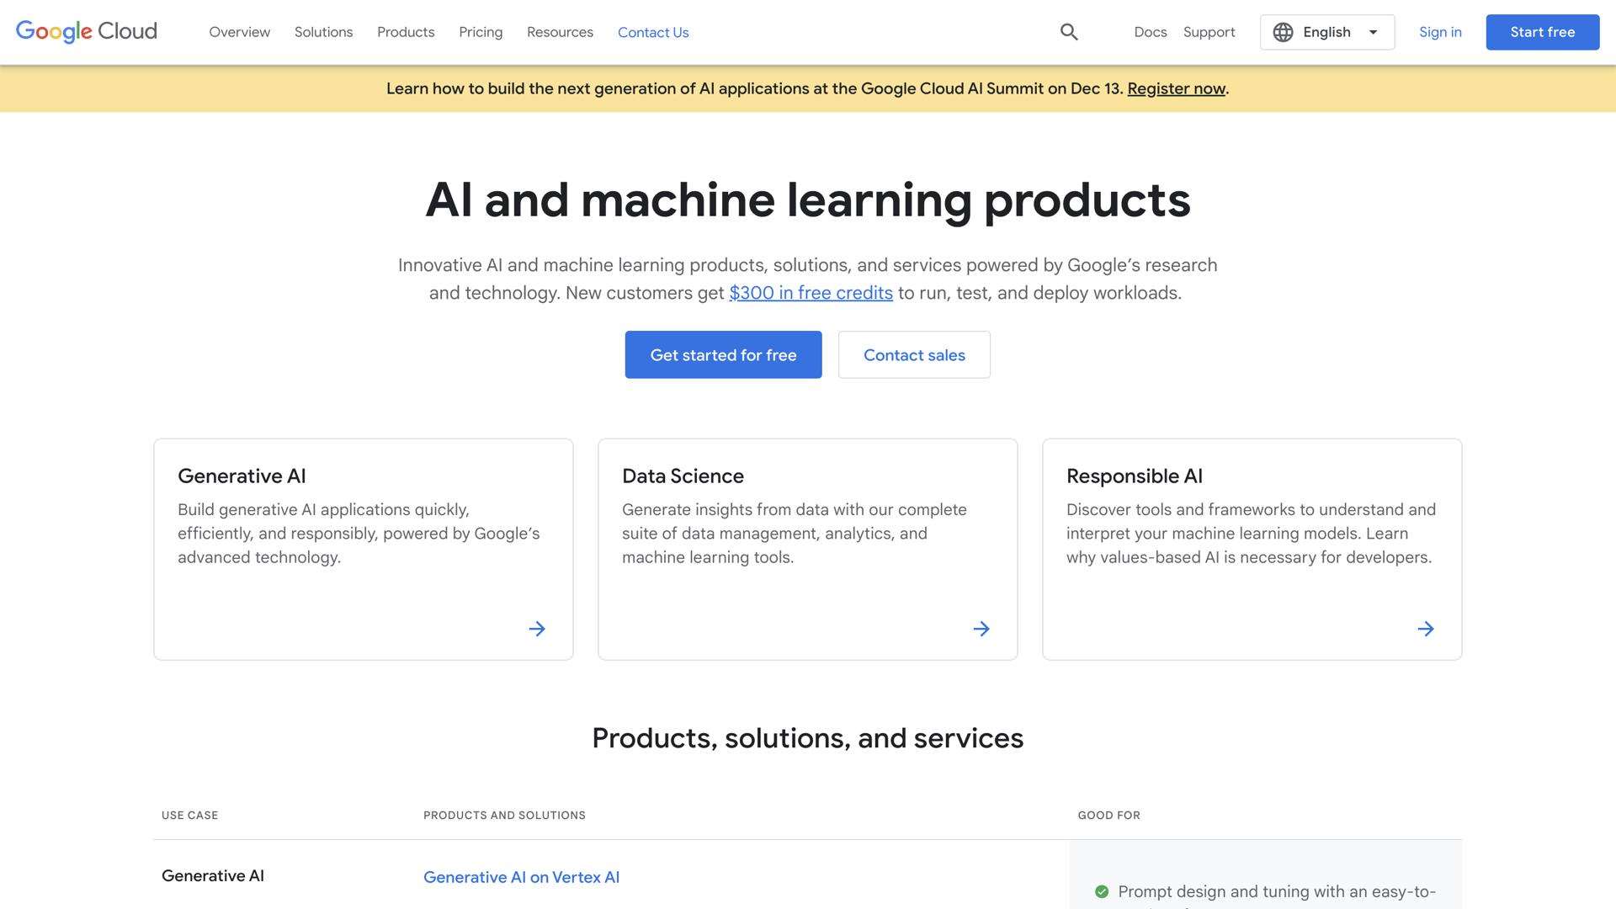Click the green checkmark beside Prompt design

(x=1100, y=890)
